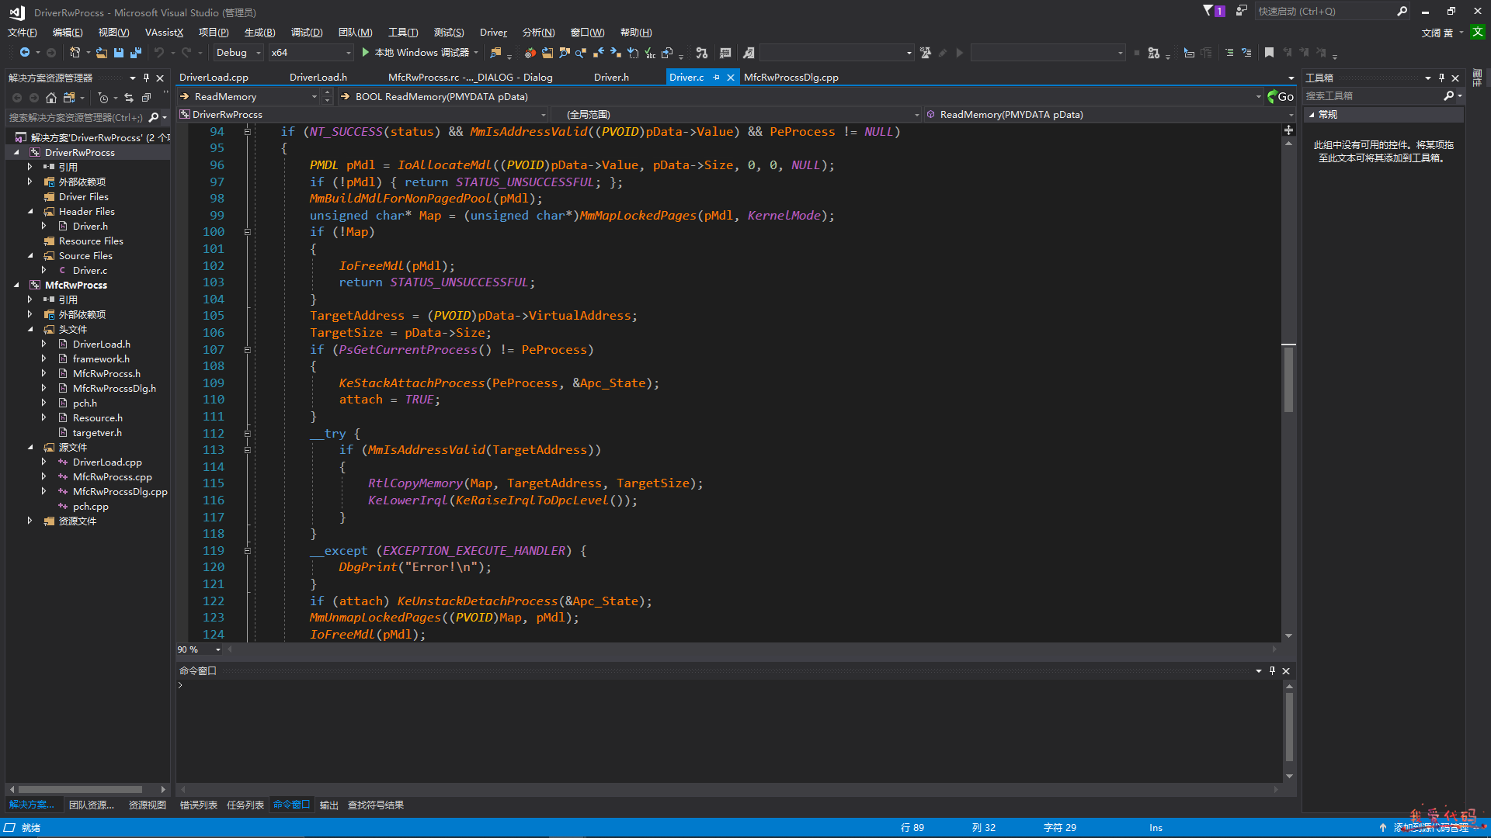Click the 本地 Windows 调试器 button
This screenshot has height=838, width=1491.
[422, 53]
